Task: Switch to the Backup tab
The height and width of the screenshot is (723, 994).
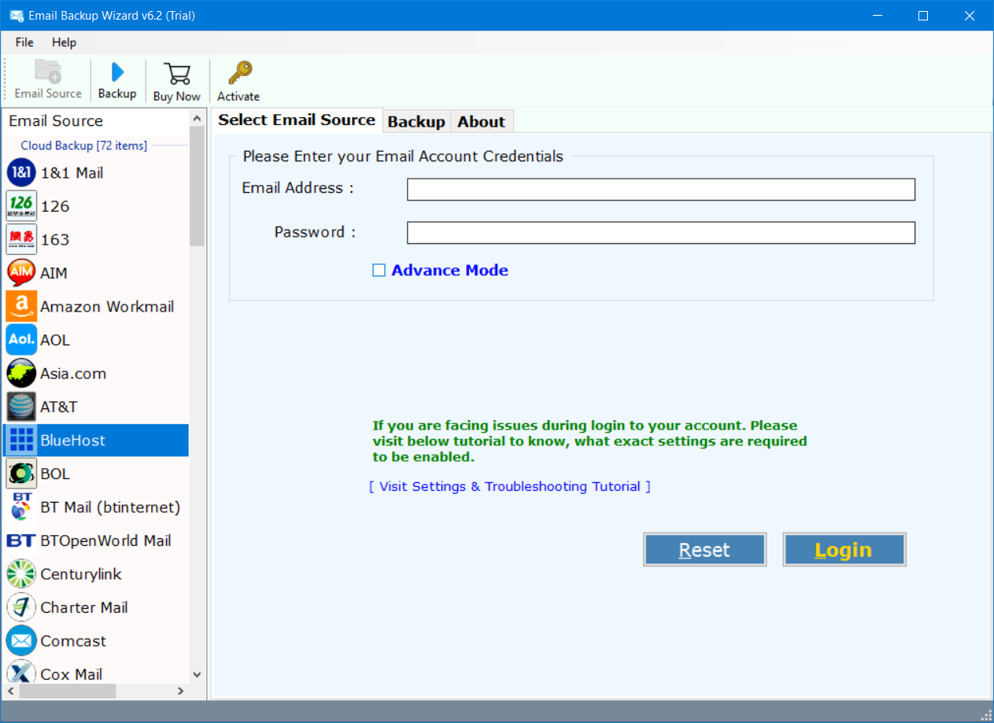Action: (x=416, y=121)
